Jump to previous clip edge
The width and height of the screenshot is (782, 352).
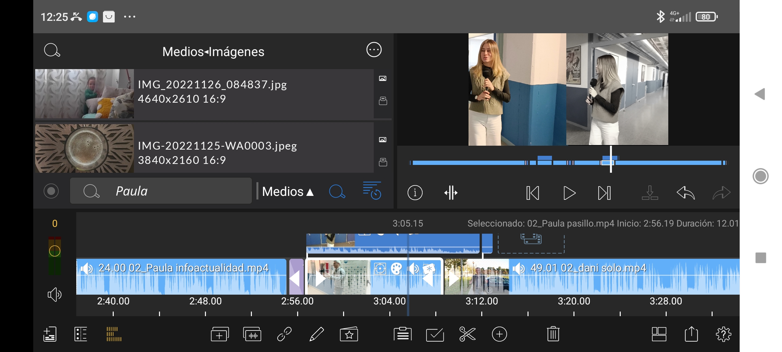(x=533, y=193)
